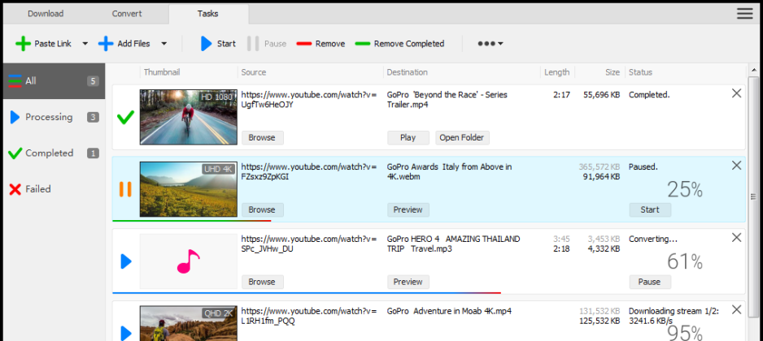Image resolution: width=763 pixels, height=341 pixels.
Task: Click Browse for UgfTw6HeOJY source
Action: click(x=262, y=137)
